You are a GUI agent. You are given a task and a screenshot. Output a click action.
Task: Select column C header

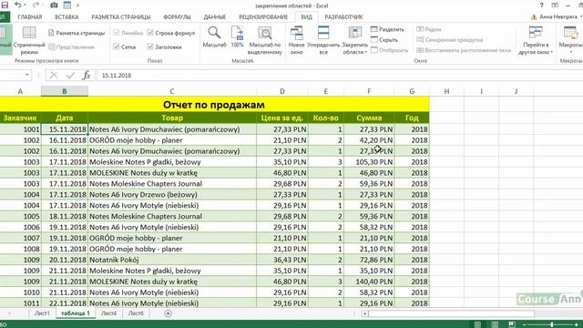172,91
